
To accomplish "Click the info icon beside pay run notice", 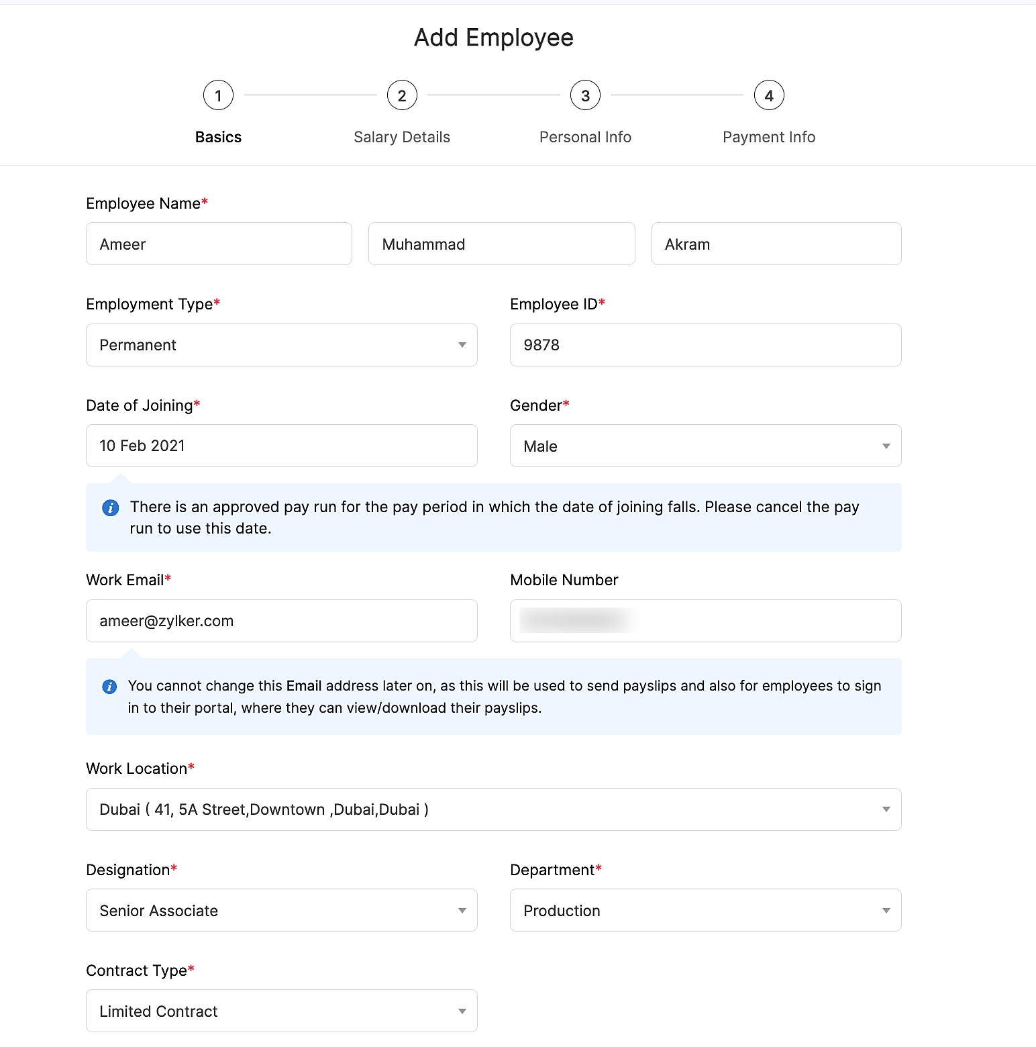I will (111, 507).
